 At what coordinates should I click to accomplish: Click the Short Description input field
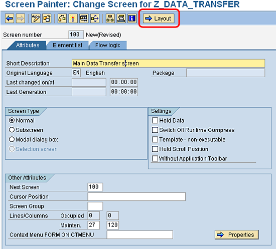[x=168, y=63]
